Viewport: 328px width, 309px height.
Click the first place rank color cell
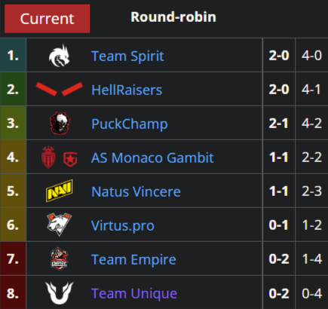(x=13, y=55)
